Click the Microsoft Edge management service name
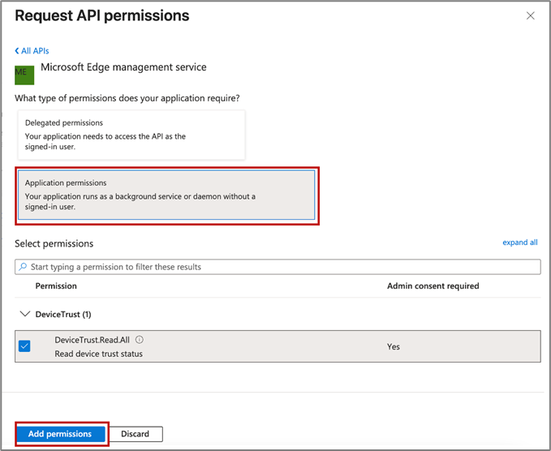 click(123, 67)
